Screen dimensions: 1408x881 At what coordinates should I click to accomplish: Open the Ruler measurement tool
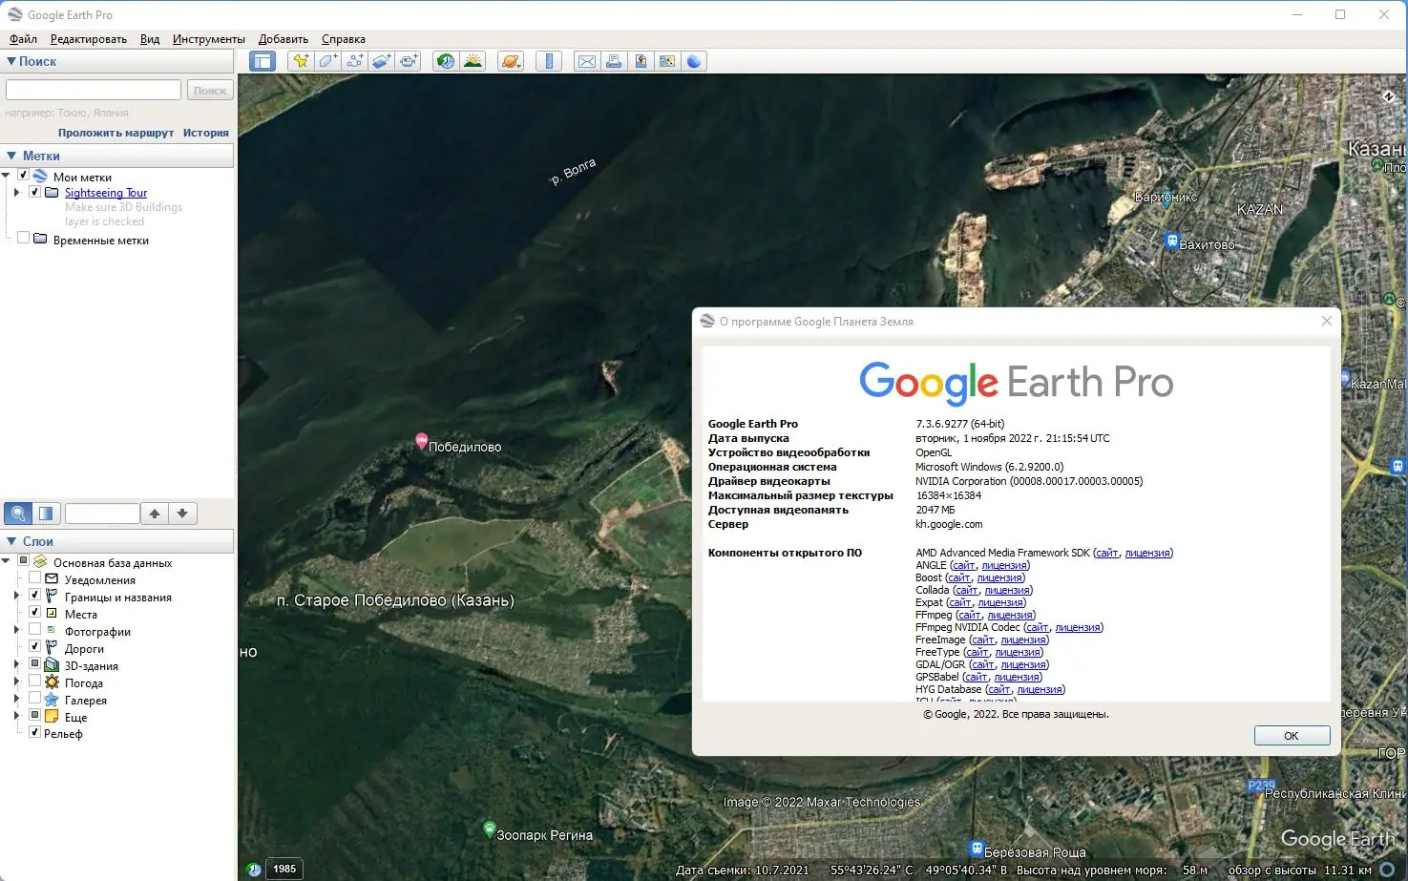pos(549,60)
